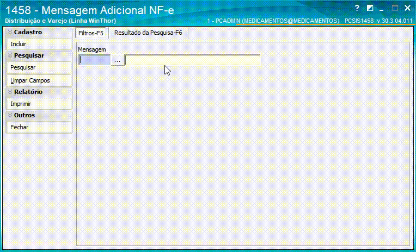Collapse the Pesquisar section header

coord(39,55)
